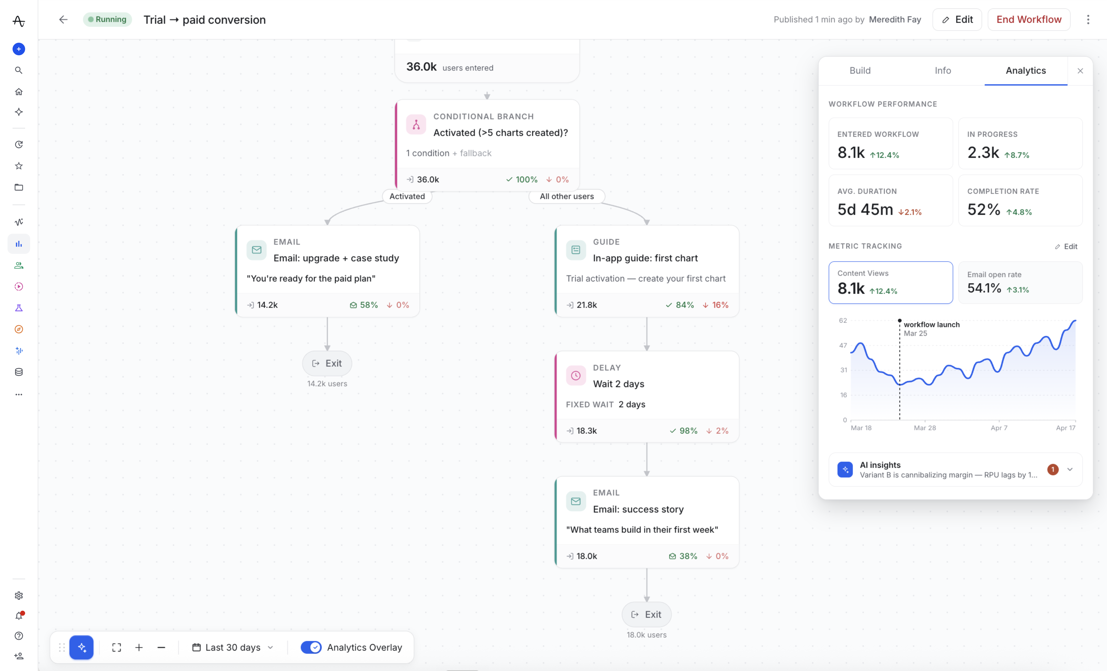Click the End Workflow button
The height and width of the screenshot is (671, 1107).
point(1029,19)
